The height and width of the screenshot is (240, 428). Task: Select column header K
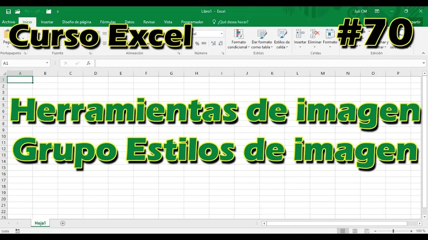point(272,73)
